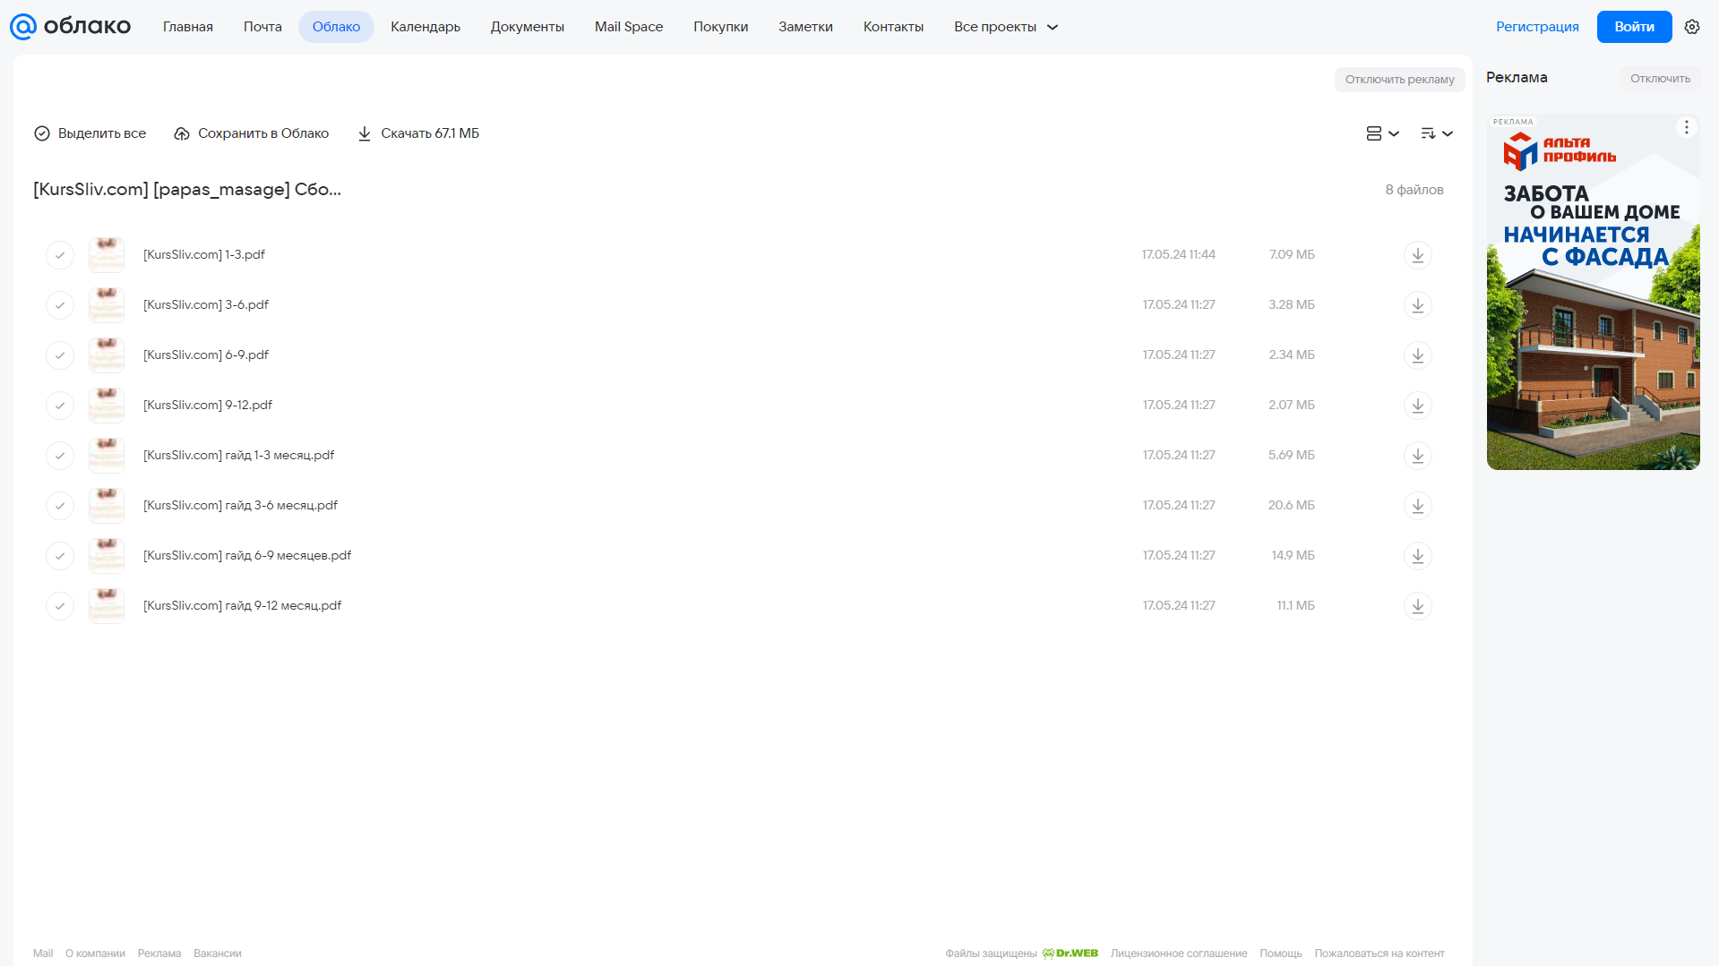Viewport: 1719px width, 966px height.
Task: Open the Альта Профиль ad banner
Action: [1593, 292]
